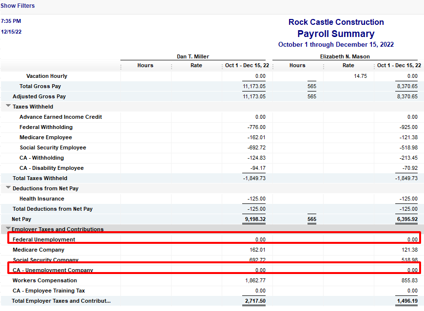Select the Payroll Summary report title
Viewport: 424px width, 311px height.
coord(336,34)
